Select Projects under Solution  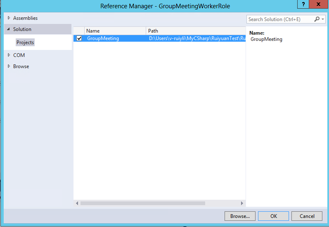(25, 43)
